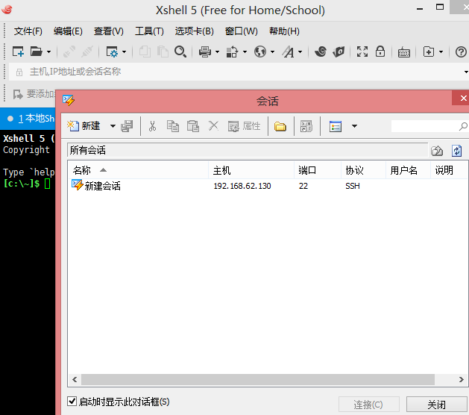Image resolution: width=469 pixels, height=415 pixels.
Task: Click the Copy icon in sessions dialog
Action: [x=173, y=126]
